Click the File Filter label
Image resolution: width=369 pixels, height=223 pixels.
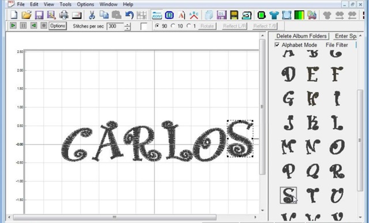pyautogui.click(x=337, y=45)
